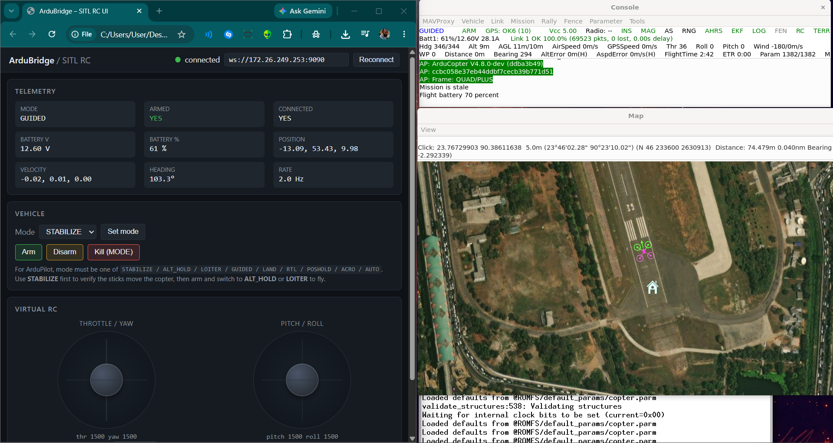Open Chrome three-dot menu
Viewport: 833px width, 443px height.
click(x=404, y=34)
